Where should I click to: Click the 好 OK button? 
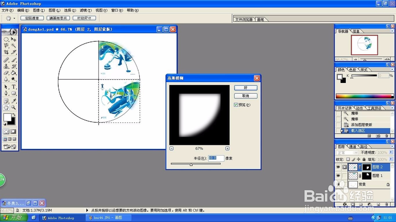[x=246, y=88]
